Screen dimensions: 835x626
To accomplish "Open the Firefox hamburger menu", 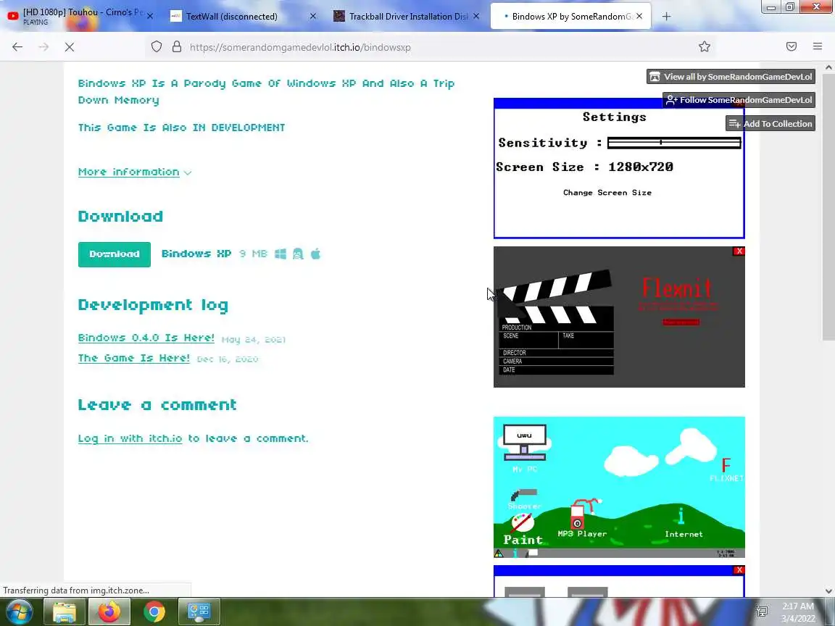I will pos(818,47).
